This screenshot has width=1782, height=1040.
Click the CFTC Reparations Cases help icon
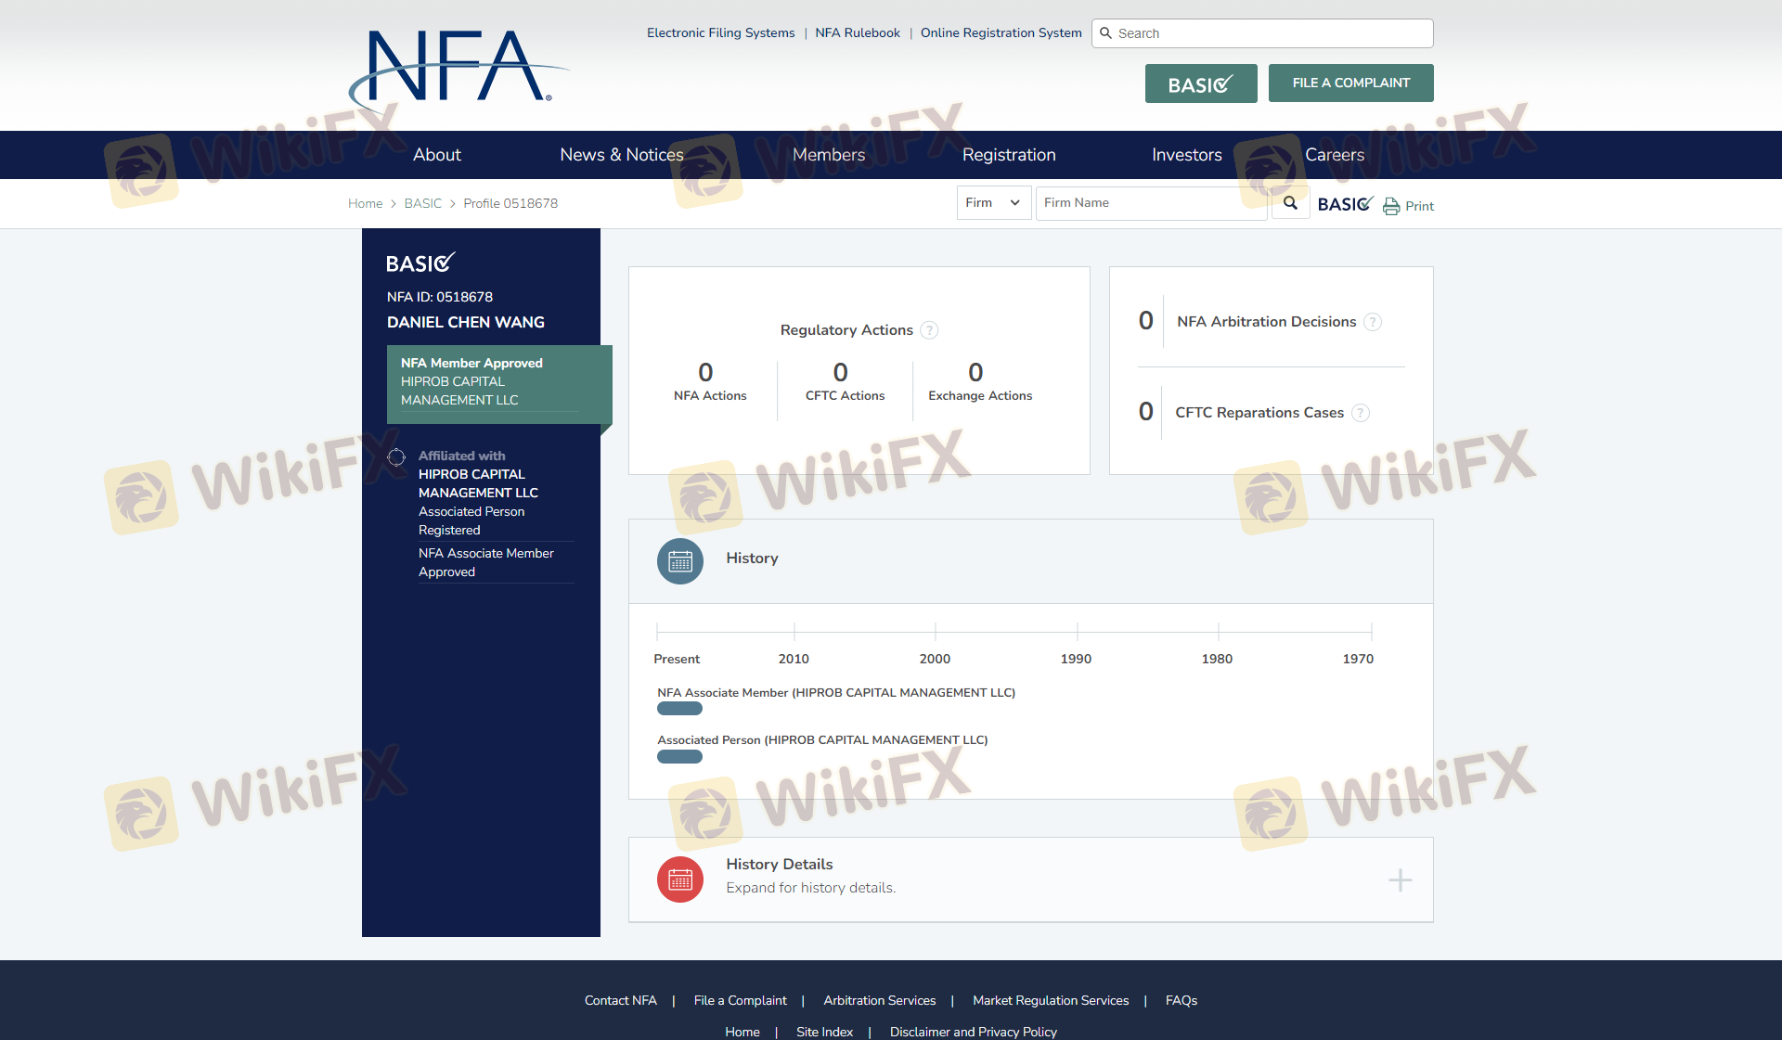click(1361, 413)
